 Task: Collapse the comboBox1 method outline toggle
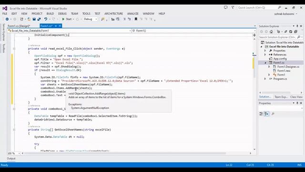pos(14,109)
